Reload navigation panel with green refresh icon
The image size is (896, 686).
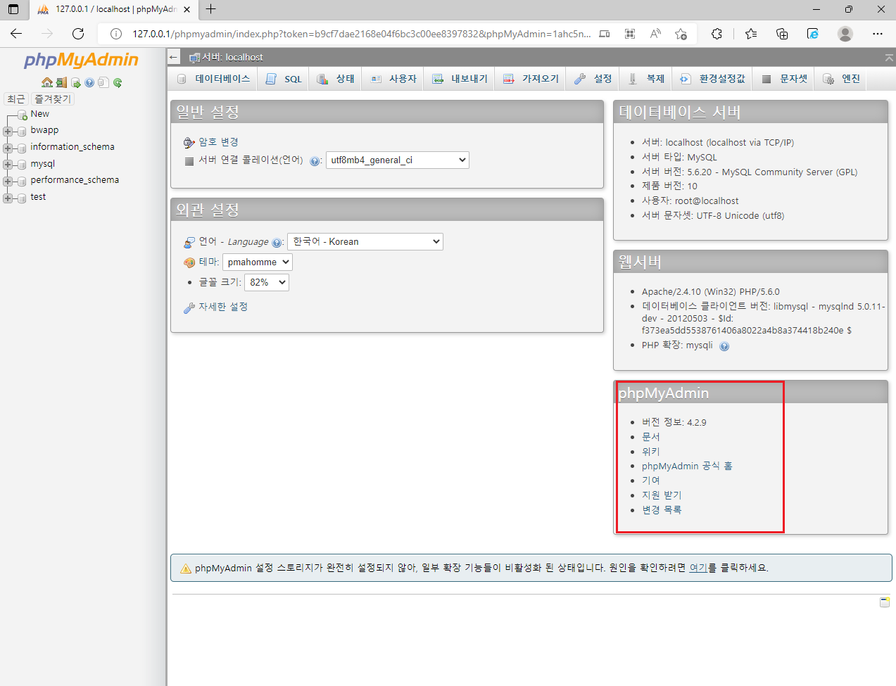pyautogui.click(x=118, y=82)
